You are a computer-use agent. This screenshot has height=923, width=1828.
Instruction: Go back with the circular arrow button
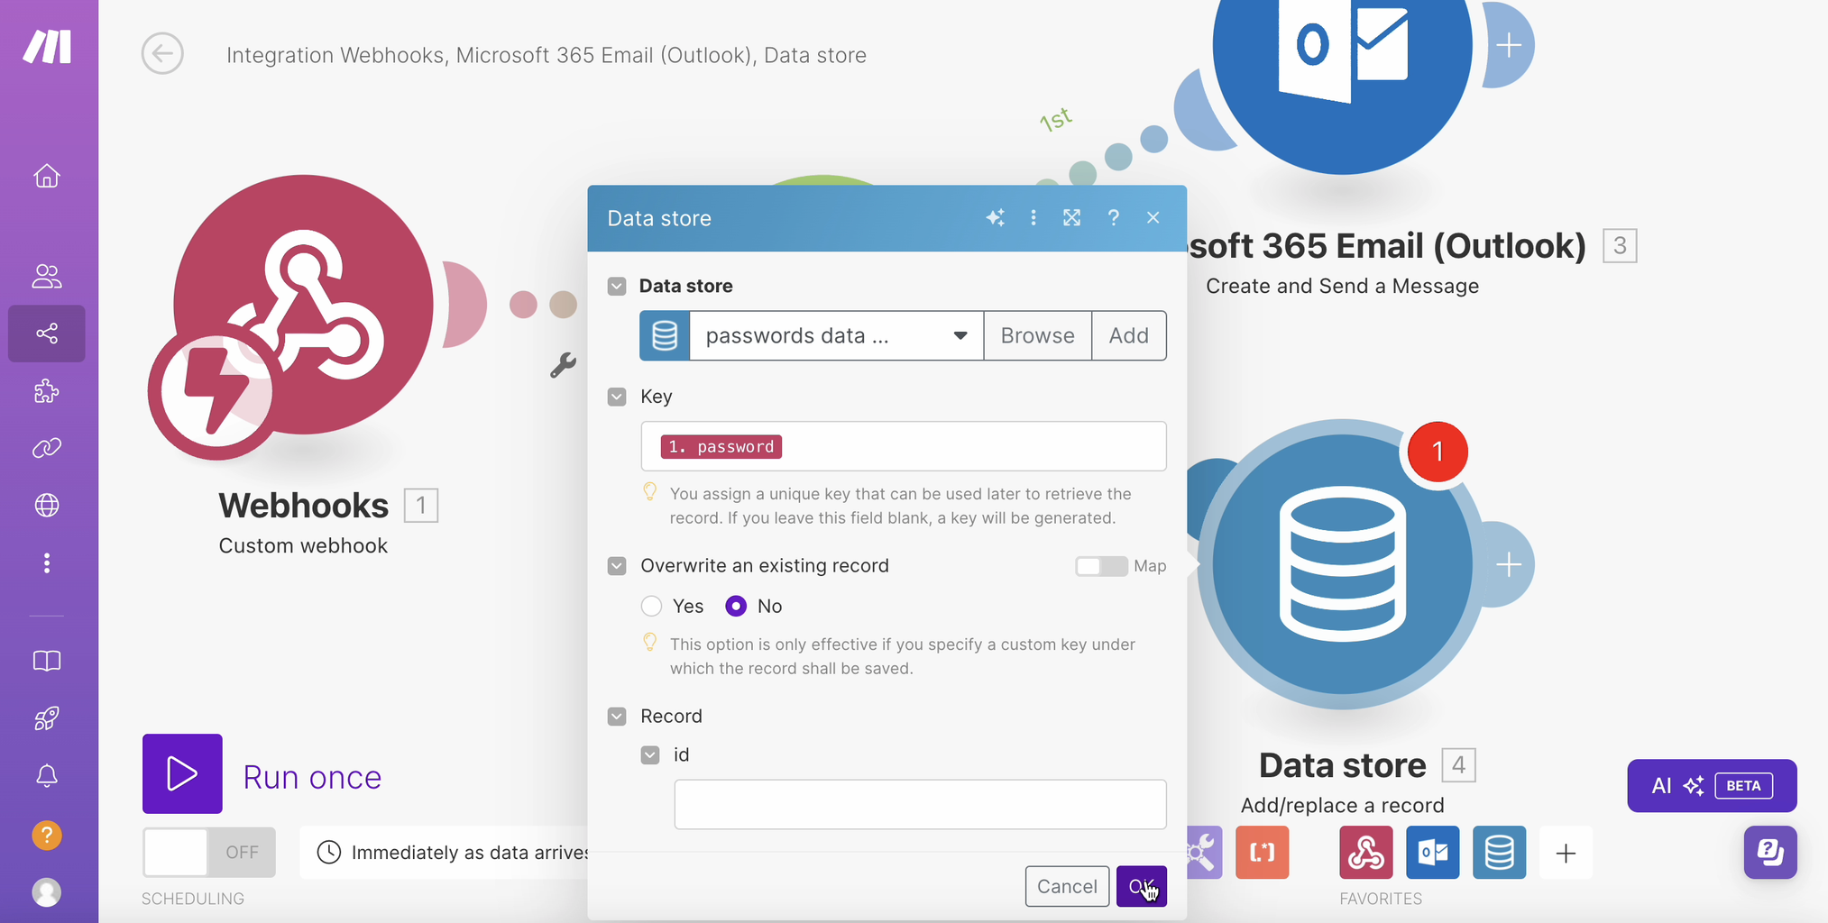coord(162,54)
